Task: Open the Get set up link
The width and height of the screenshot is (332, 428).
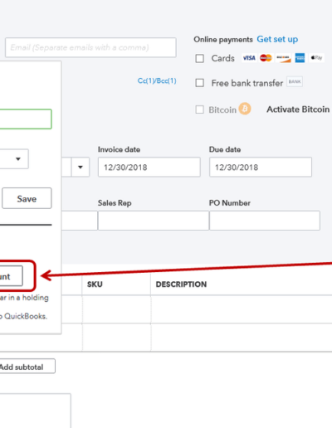Action: pos(277,39)
